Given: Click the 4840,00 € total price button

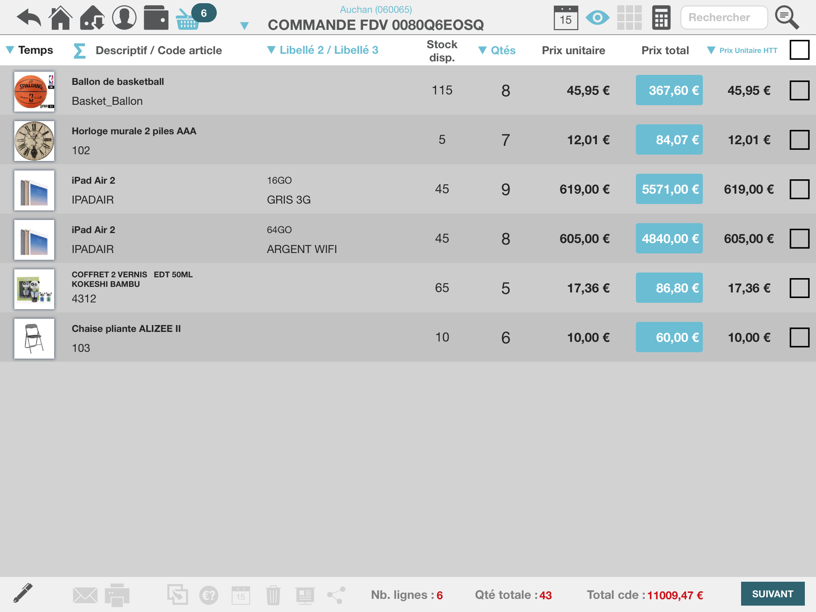Looking at the screenshot, I should [669, 238].
